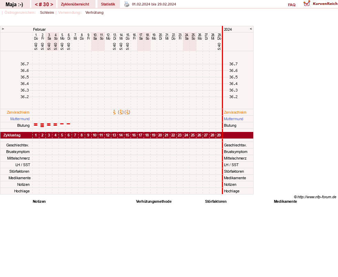
Task: Click the right Muttermund row label
Action: [x=234, y=119]
